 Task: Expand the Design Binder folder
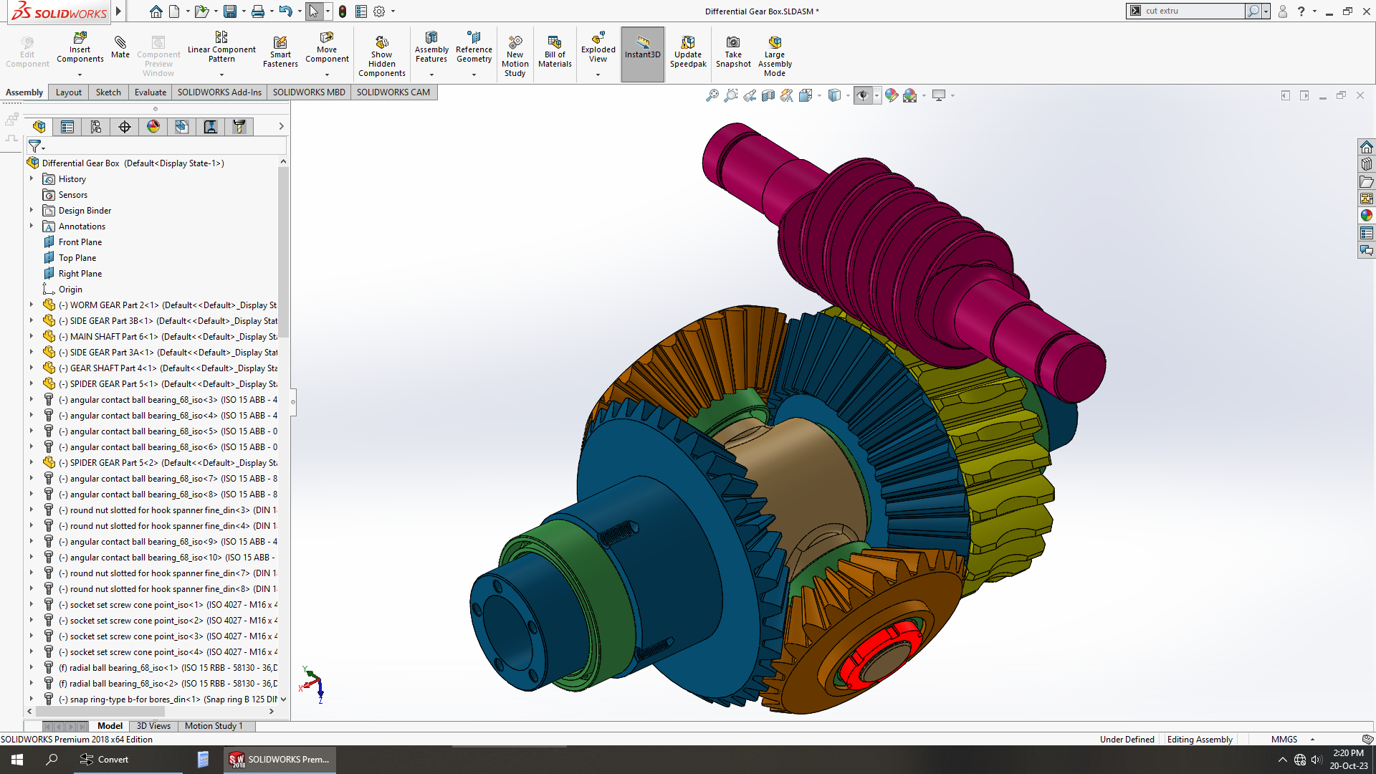(x=32, y=211)
